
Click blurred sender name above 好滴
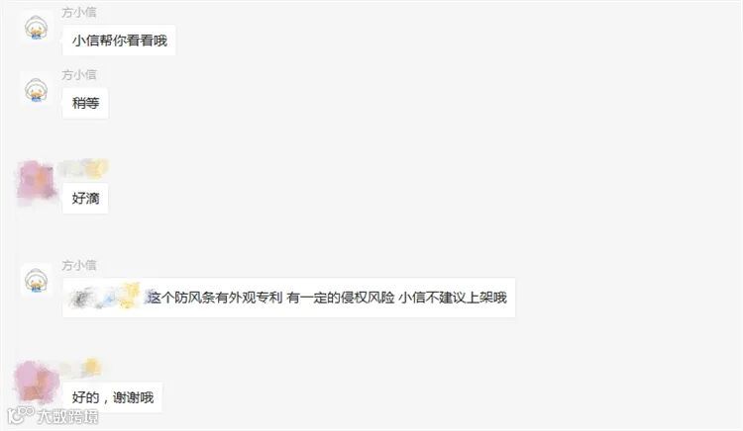tap(84, 169)
